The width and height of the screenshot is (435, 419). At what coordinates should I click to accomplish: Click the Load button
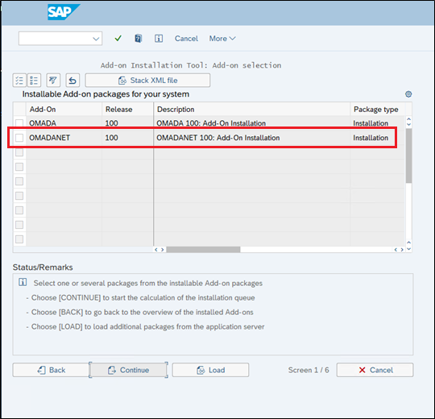point(210,370)
